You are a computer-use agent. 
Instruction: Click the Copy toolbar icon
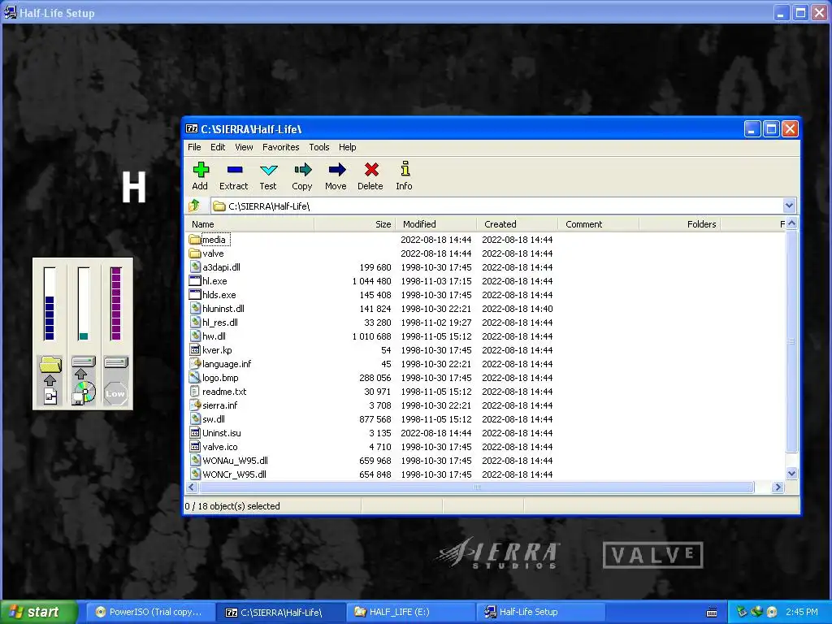tap(302, 170)
